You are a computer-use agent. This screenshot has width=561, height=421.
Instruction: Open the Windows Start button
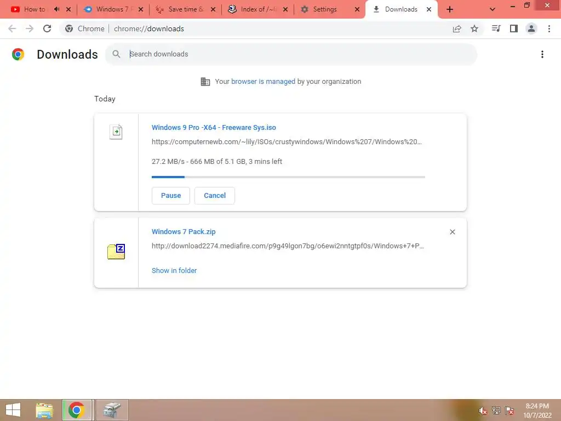coord(13,410)
